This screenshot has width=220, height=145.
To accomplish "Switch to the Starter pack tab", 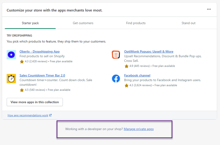I will pyautogui.click(x=30, y=23).
